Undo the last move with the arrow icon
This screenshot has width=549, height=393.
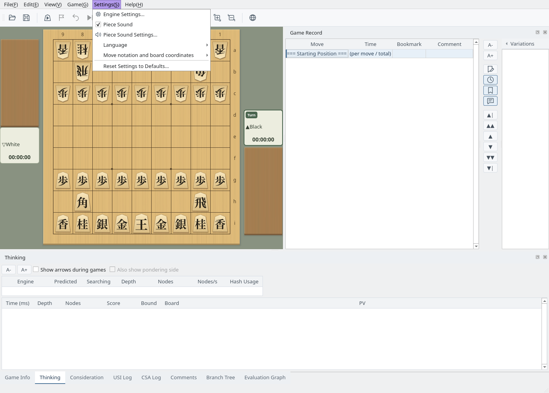tap(75, 18)
